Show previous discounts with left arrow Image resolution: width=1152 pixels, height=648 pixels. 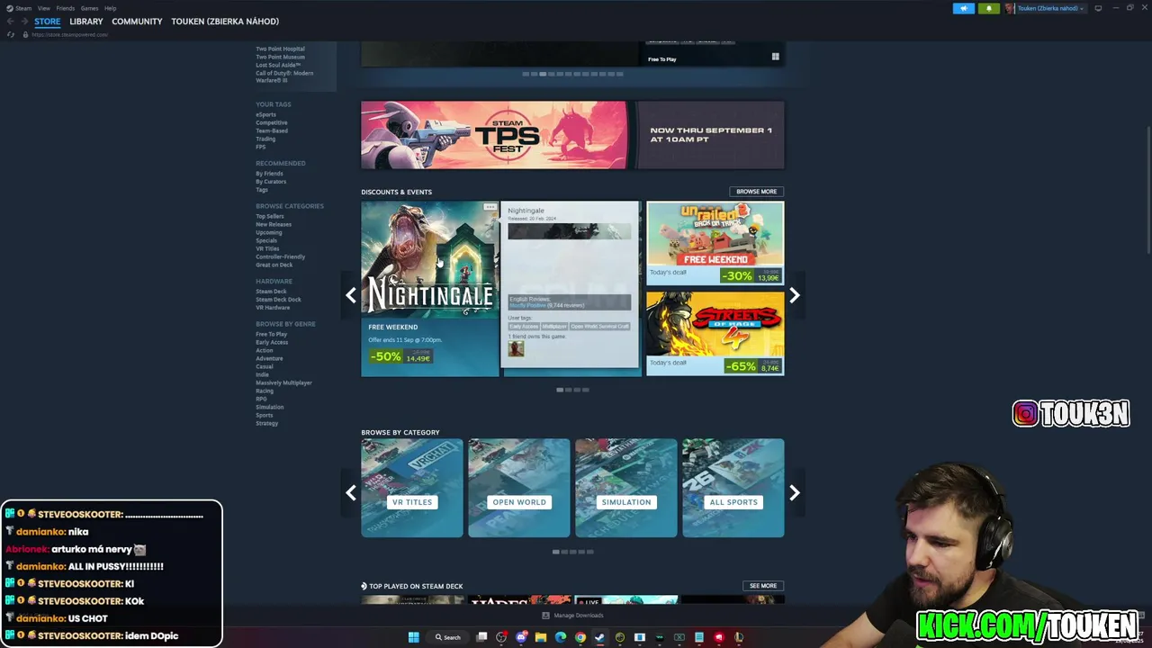pos(351,295)
